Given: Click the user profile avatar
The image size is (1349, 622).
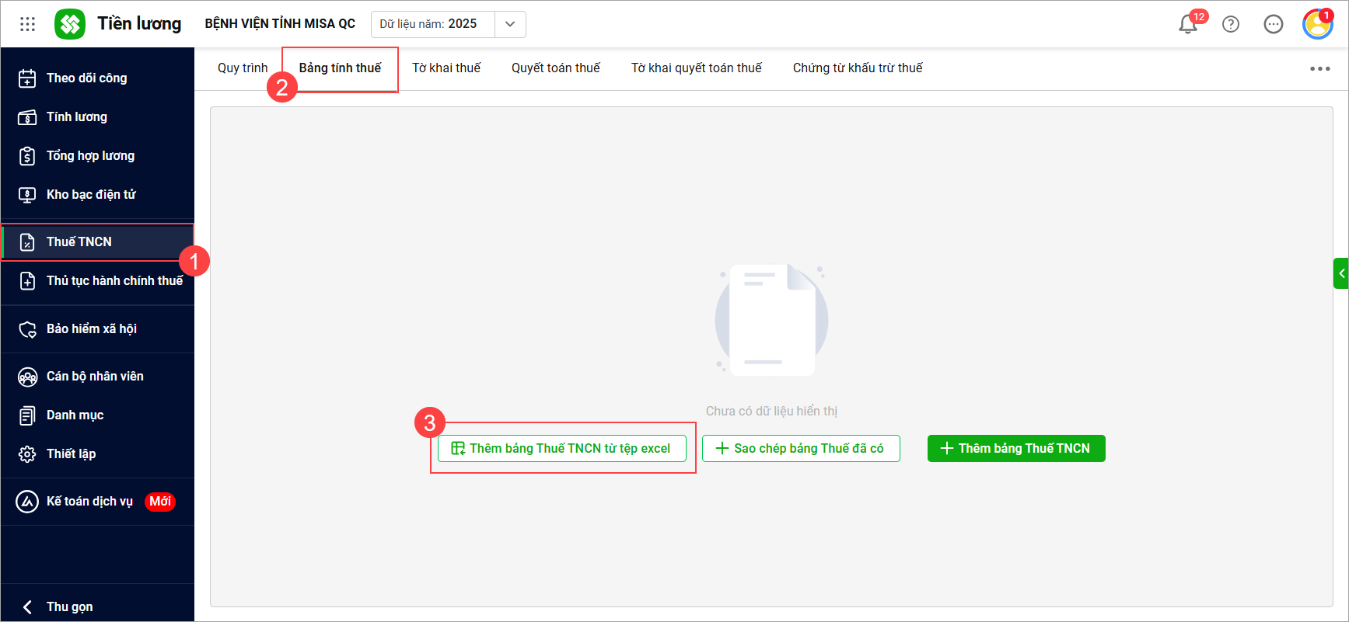Looking at the screenshot, I should click(1317, 24).
